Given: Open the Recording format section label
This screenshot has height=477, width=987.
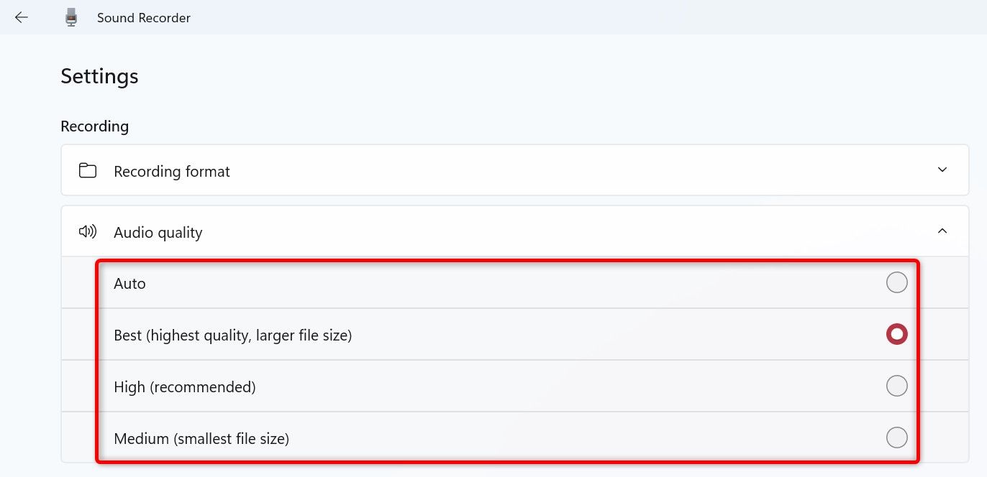Looking at the screenshot, I should tap(172, 172).
